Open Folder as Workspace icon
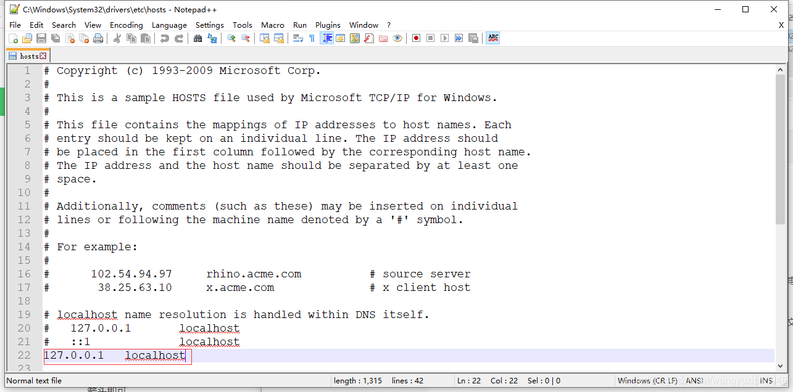This screenshot has height=392, width=793. click(x=383, y=38)
